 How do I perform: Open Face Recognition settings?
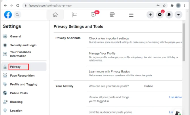click(x=22, y=76)
